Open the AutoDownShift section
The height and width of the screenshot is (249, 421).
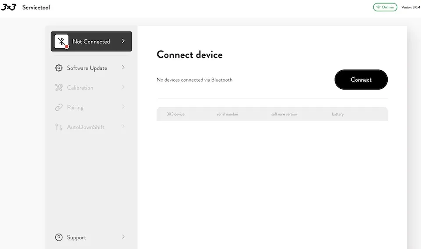pos(90,127)
